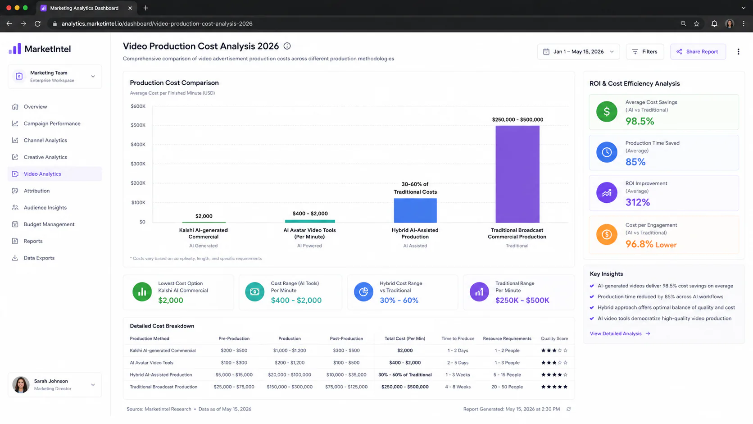This screenshot has width=753, height=424.
Task: Close the Marketing Analytics Dashboard tab
Action: coord(130,8)
